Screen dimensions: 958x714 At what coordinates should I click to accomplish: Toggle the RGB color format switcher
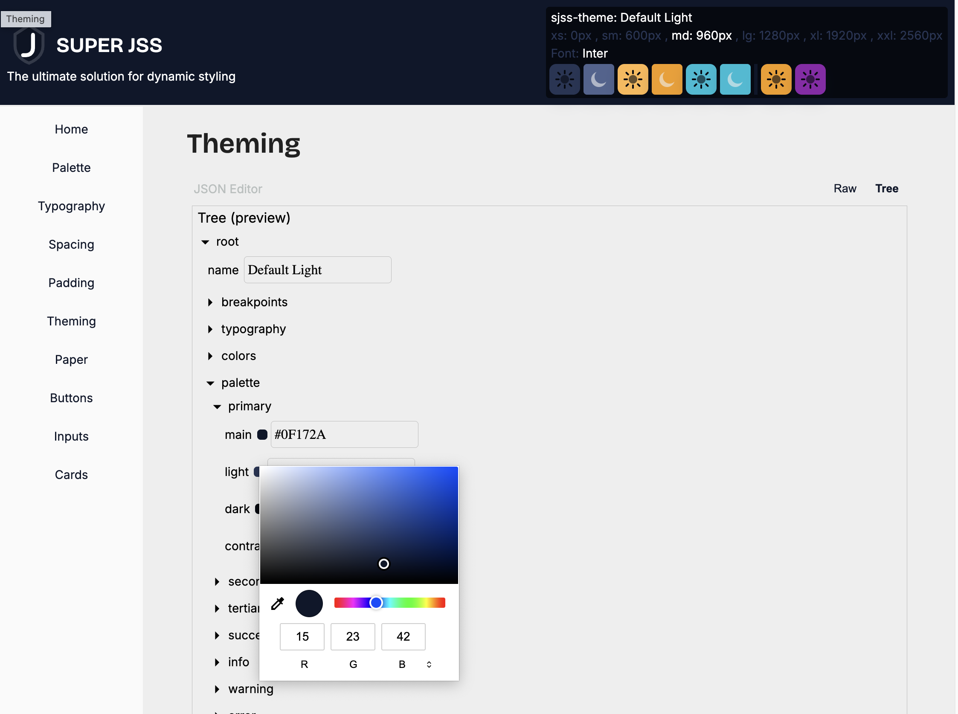[x=429, y=664]
